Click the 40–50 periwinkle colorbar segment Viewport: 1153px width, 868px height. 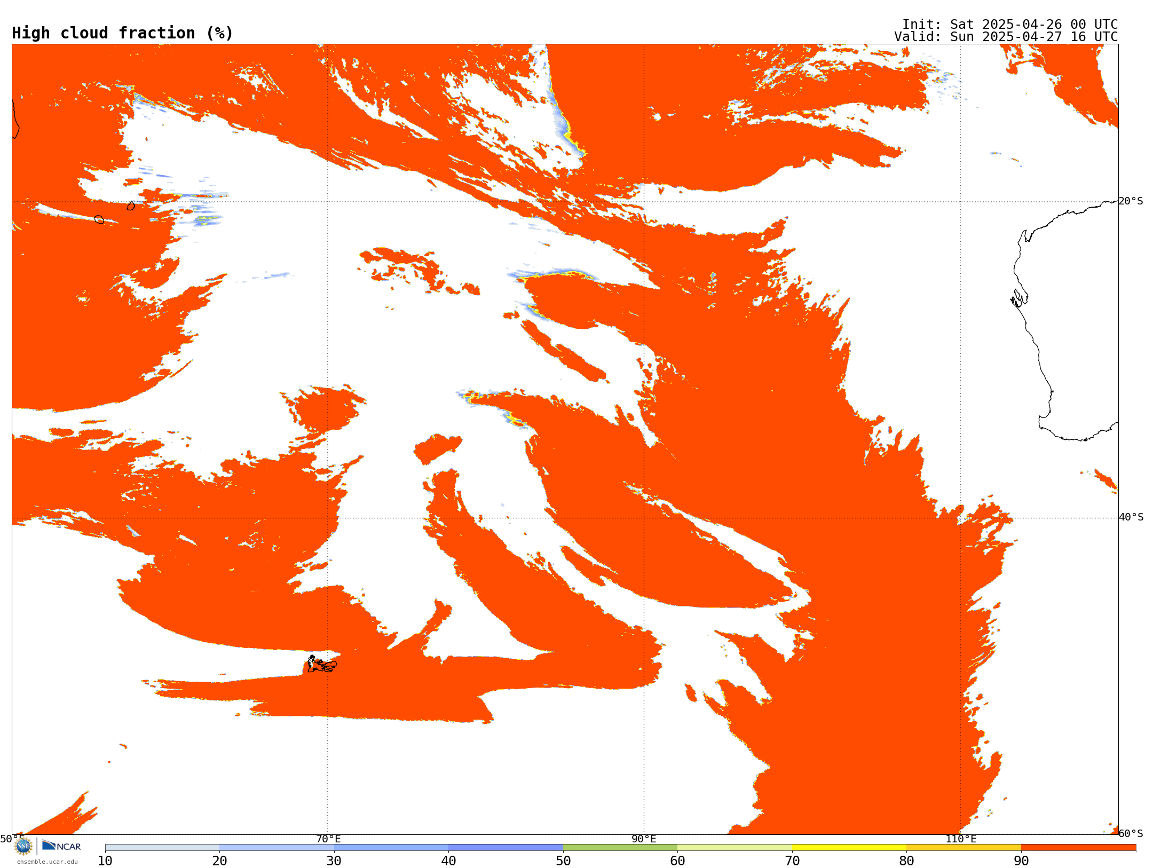coord(506,848)
